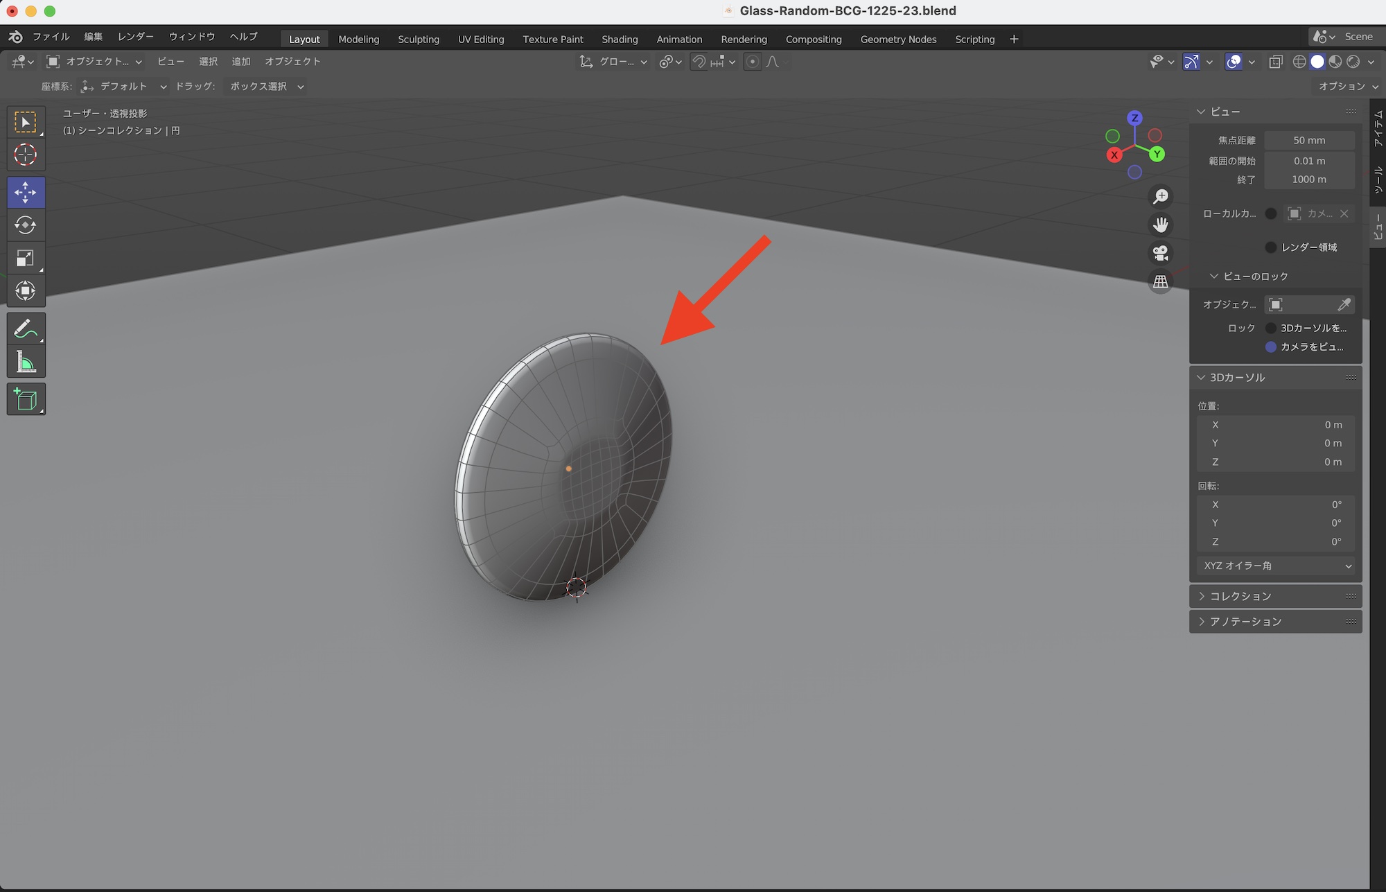Activate the Annotate tool
Image resolution: width=1386 pixels, height=892 pixels.
click(x=26, y=327)
